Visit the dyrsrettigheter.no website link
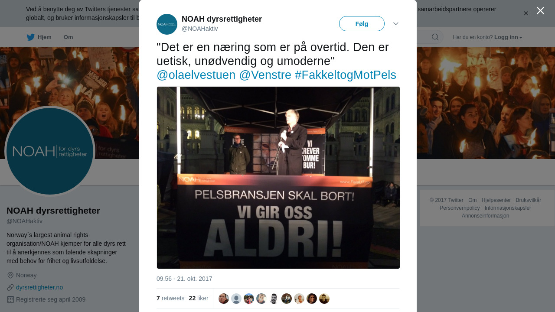This screenshot has width=555, height=312. (x=39, y=287)
